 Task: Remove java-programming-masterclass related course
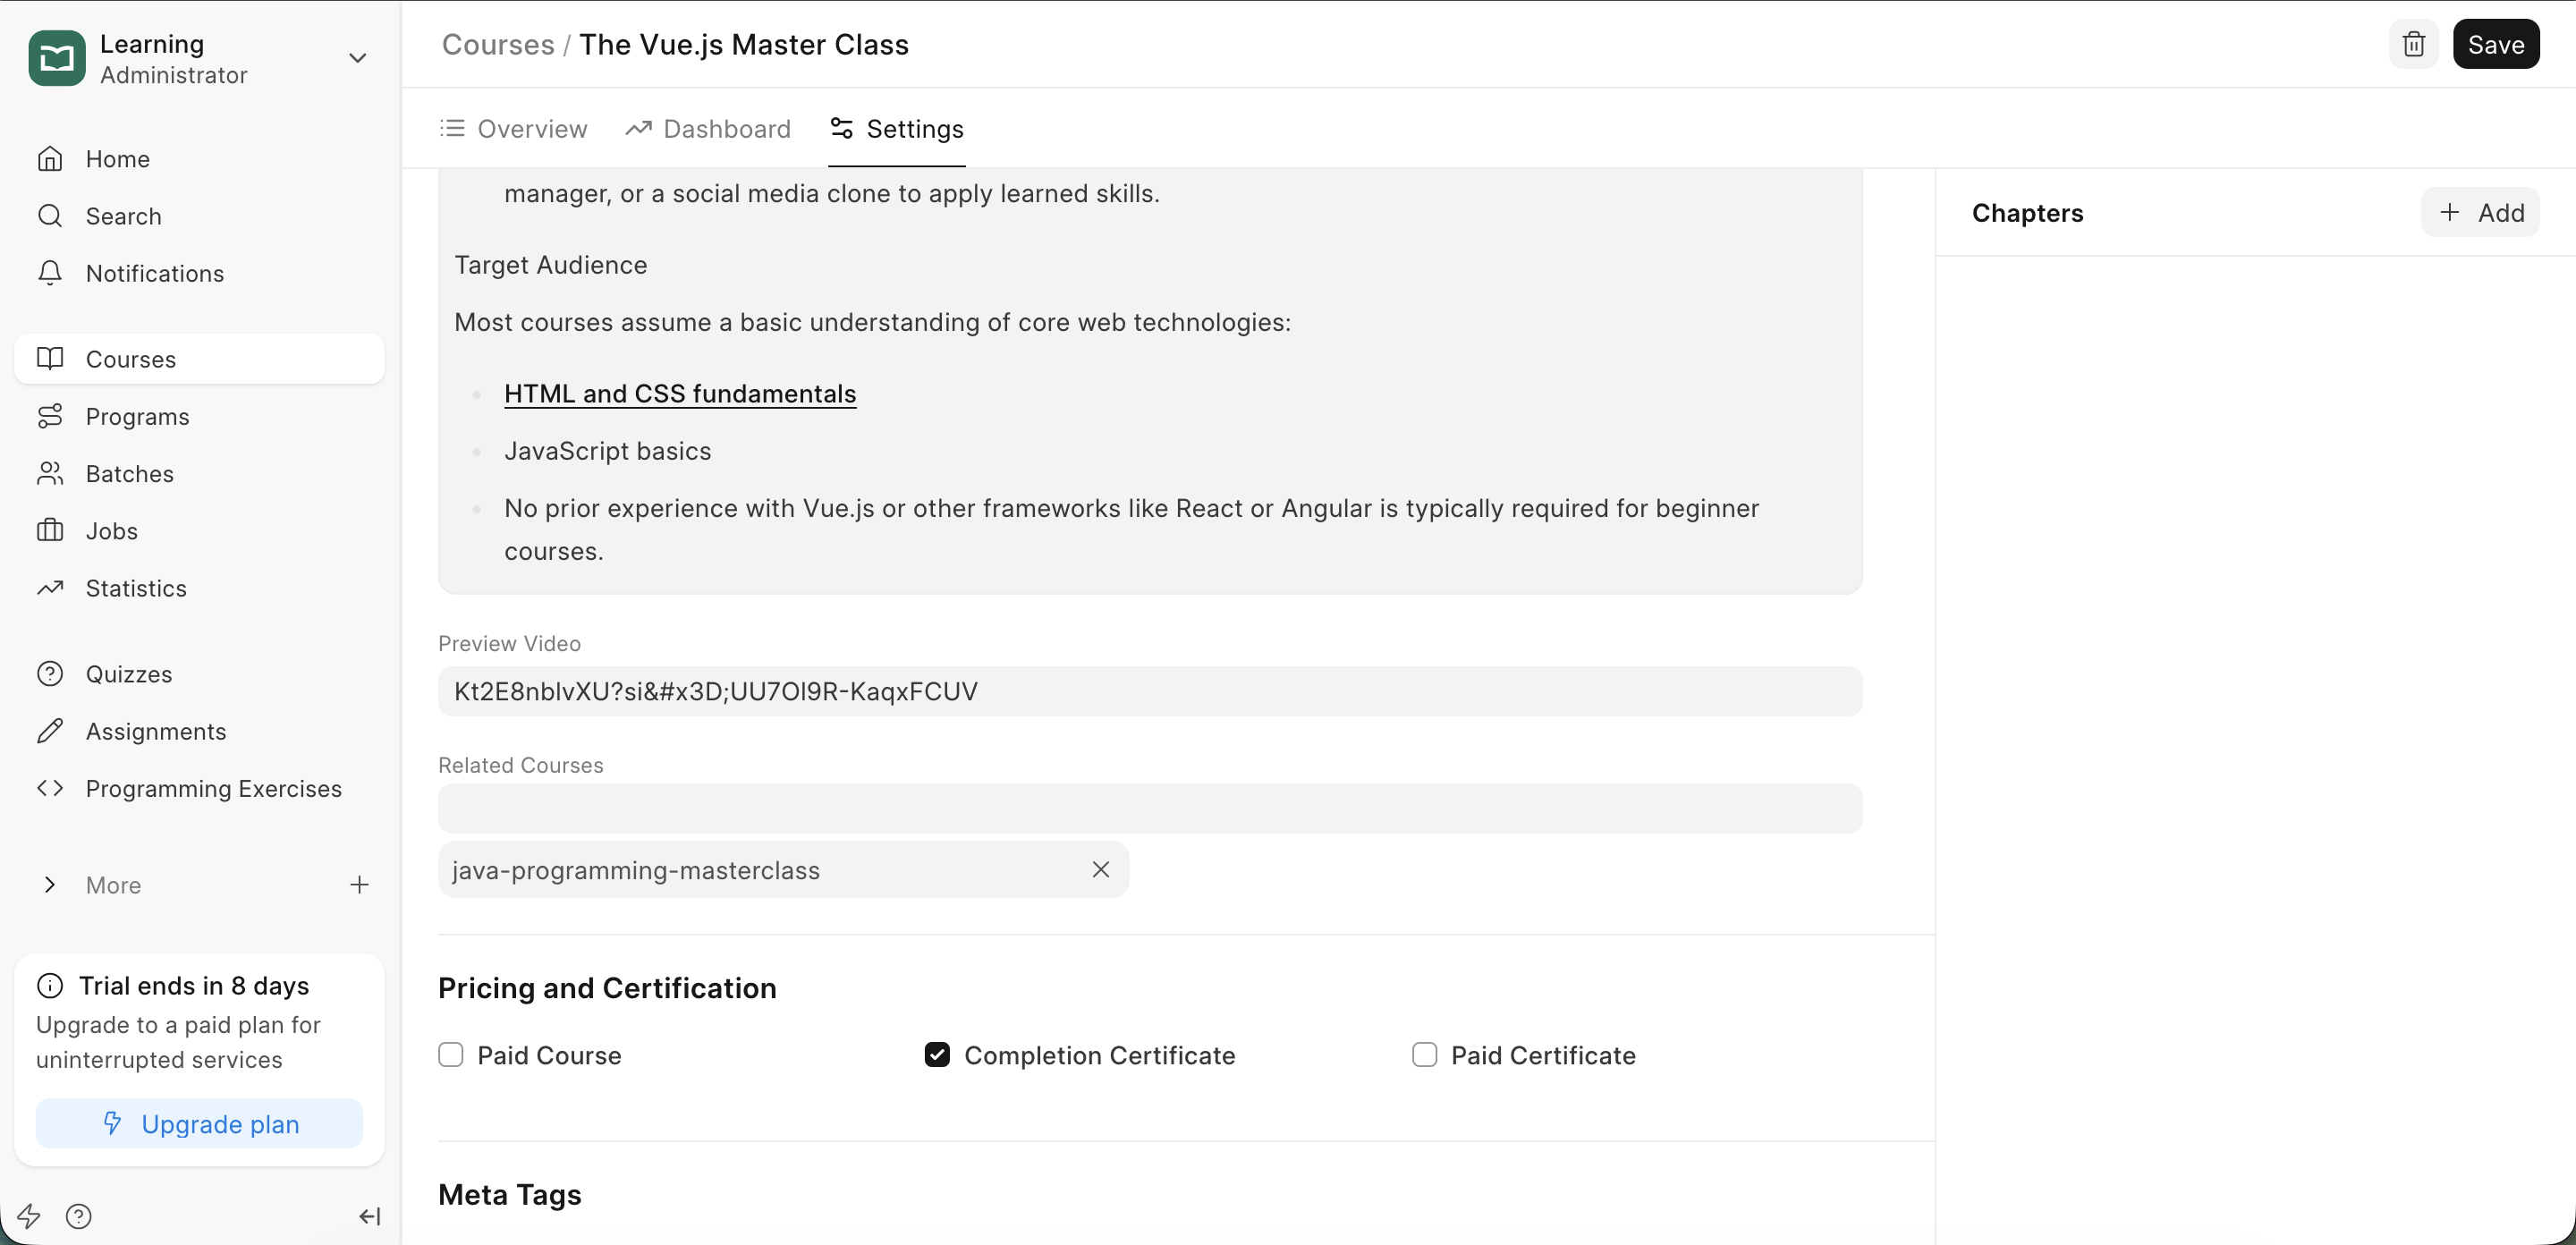1100,869
